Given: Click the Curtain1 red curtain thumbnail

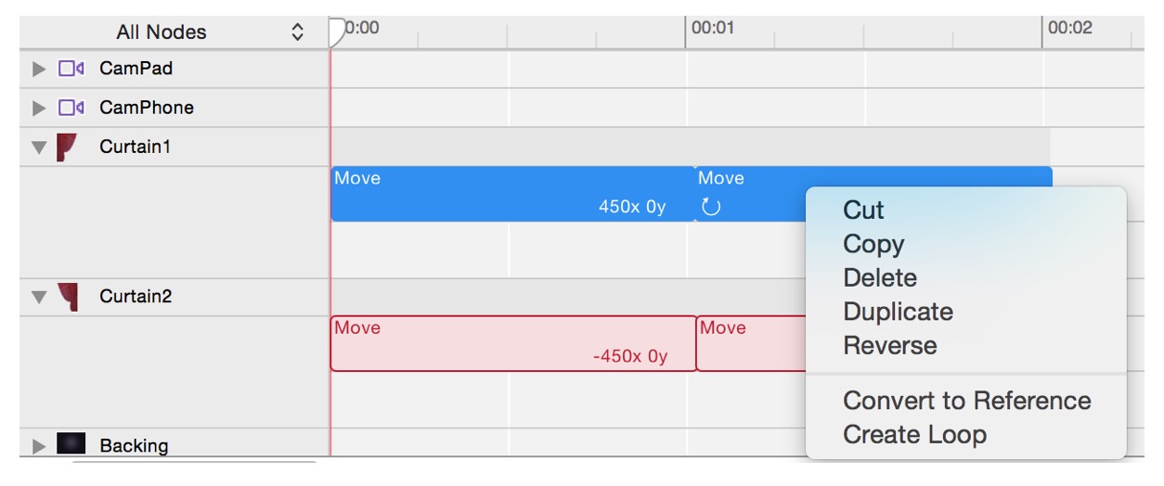Looking at the screenshot, I should click(67, 147).
